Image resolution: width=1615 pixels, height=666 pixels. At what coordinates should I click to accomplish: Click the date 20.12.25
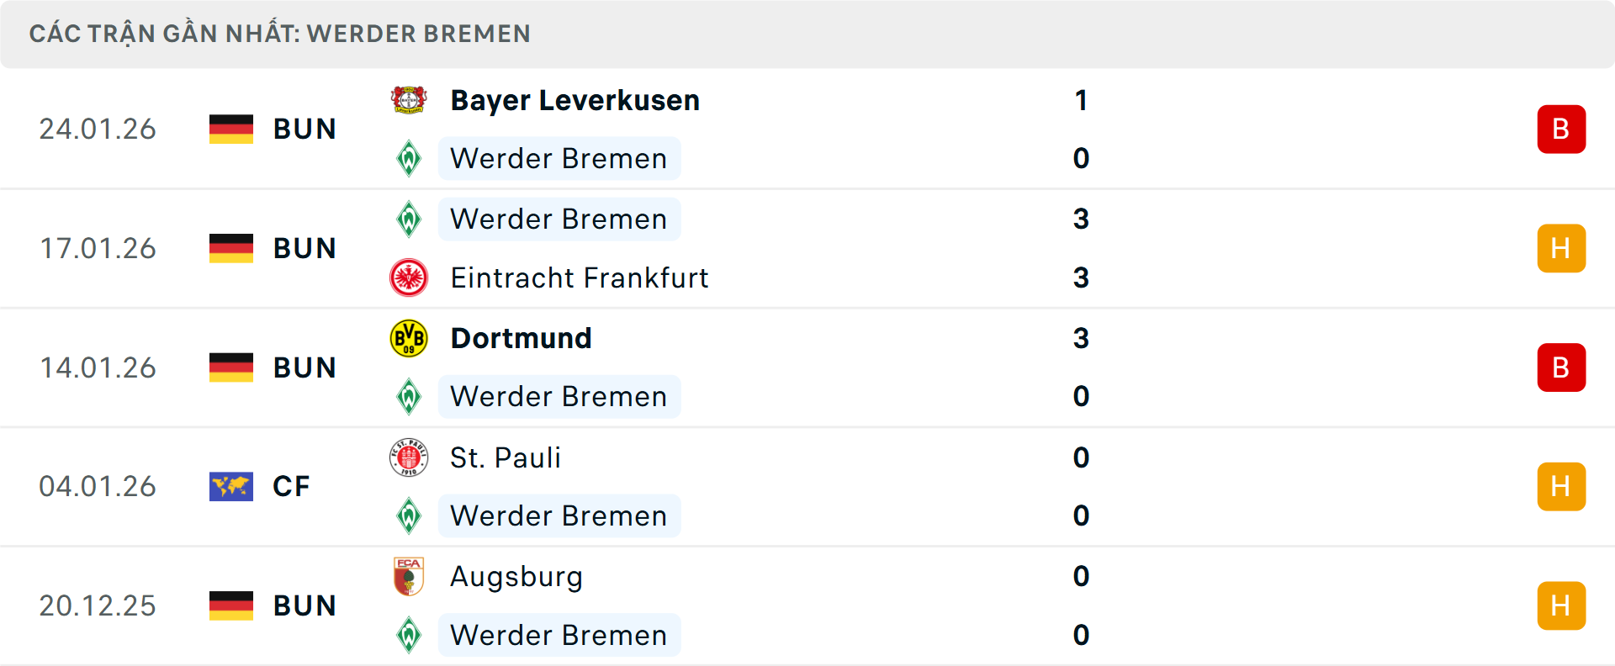pyautogui.click(x=98, y=605)
